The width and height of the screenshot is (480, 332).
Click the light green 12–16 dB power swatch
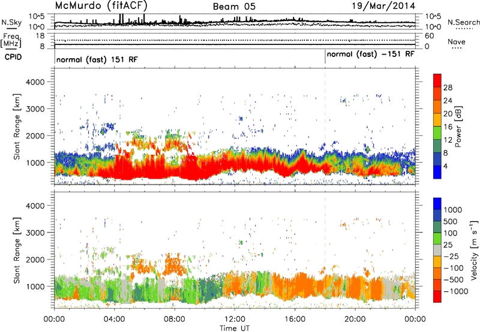point(437,133)
